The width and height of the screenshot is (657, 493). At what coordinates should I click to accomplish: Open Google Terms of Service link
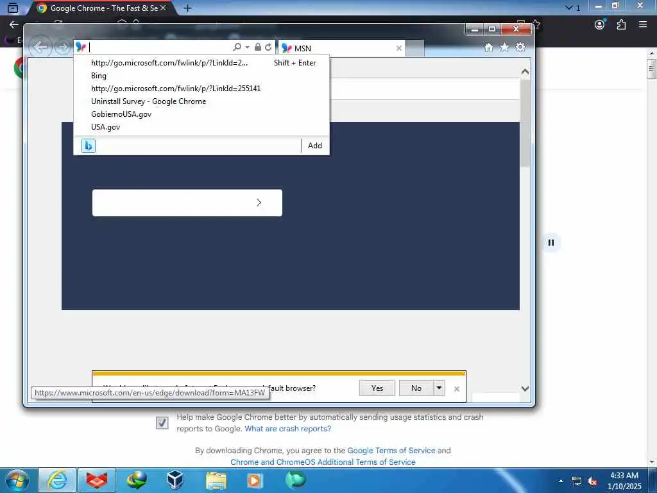tap(391, 451)
